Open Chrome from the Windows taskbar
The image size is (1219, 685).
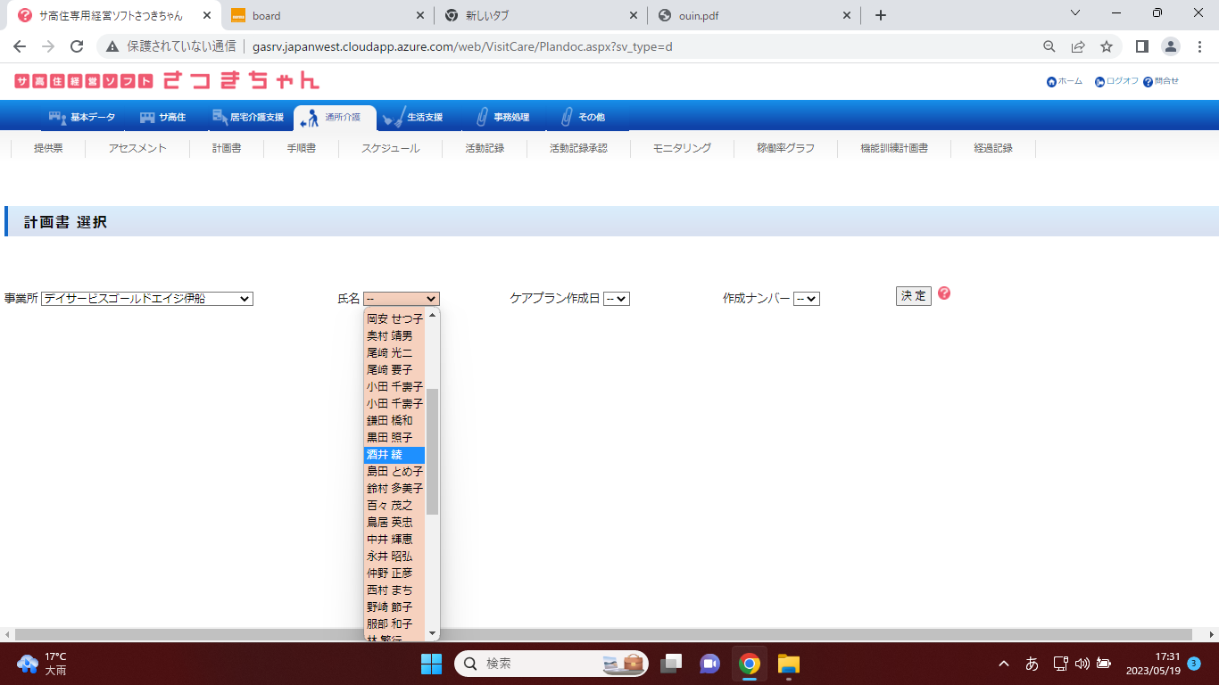[749, 664]
